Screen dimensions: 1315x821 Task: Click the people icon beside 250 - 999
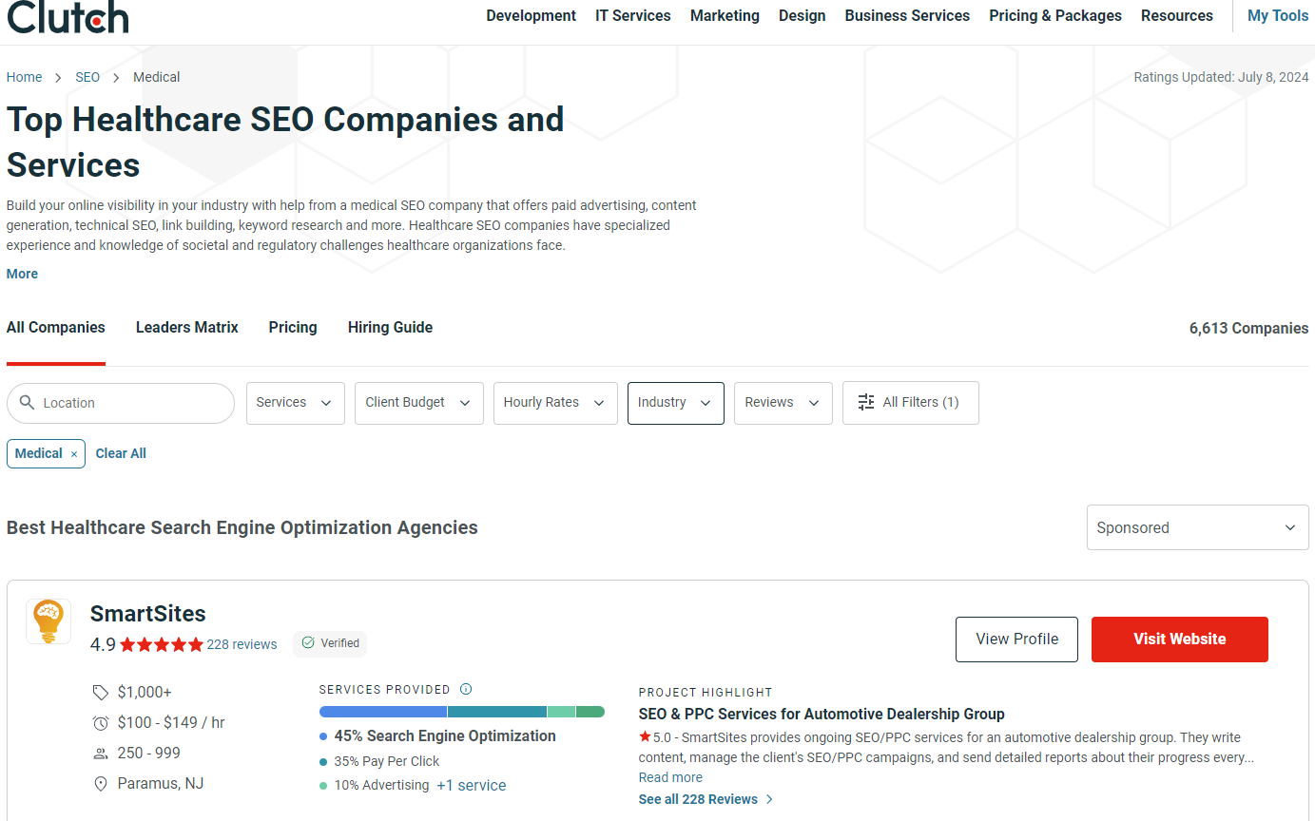101,754
